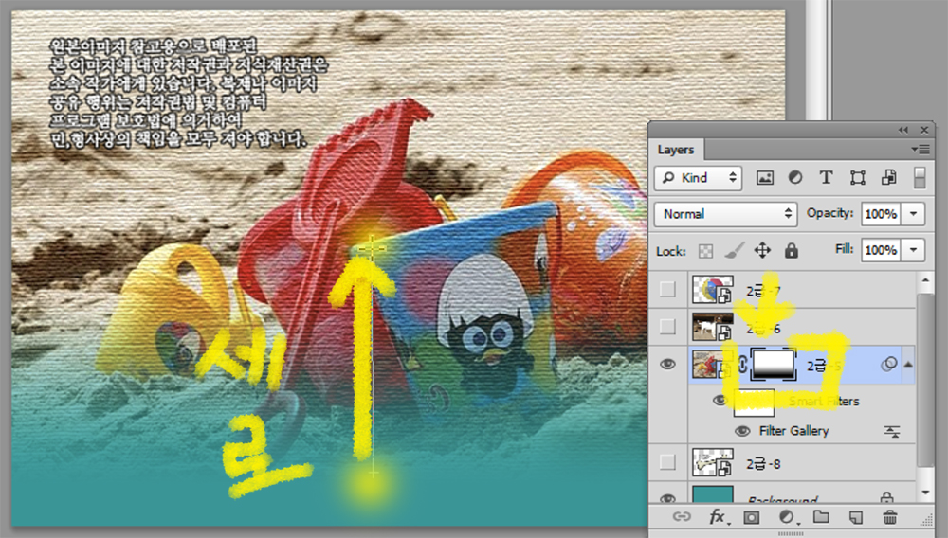Click the Opacity 100% value field
Viewport: 948px width, 538px height.
point(882,214)
